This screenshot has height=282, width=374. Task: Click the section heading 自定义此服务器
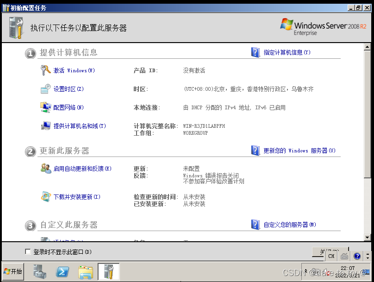coord(69,225)
